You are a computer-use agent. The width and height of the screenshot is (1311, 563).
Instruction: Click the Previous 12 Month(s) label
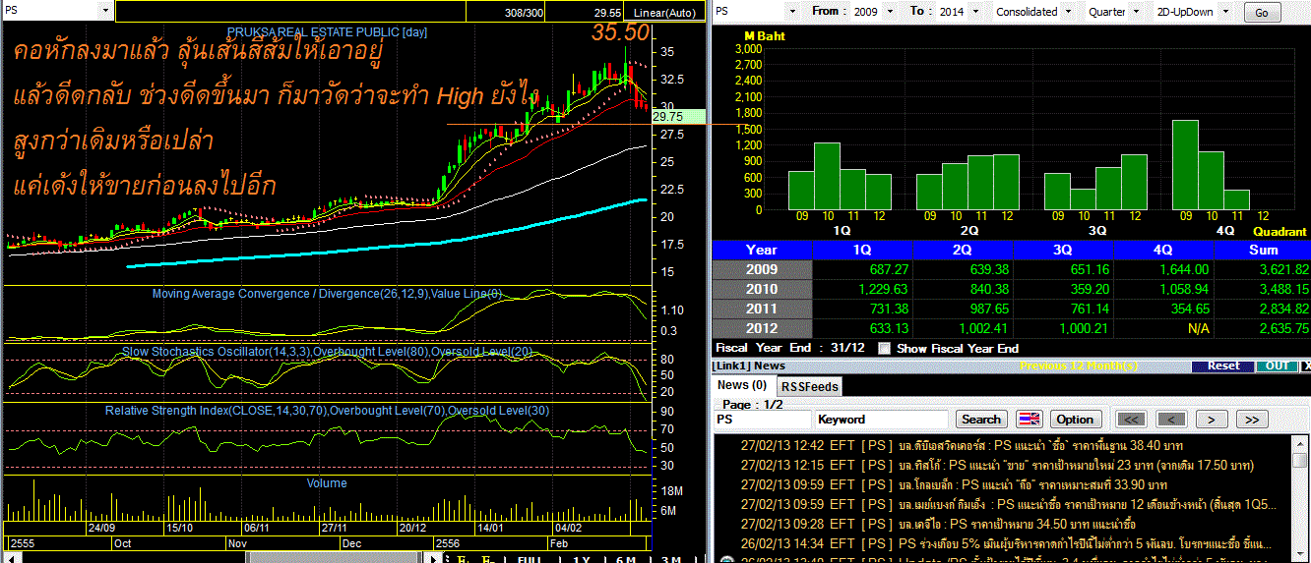[1079, 366]
